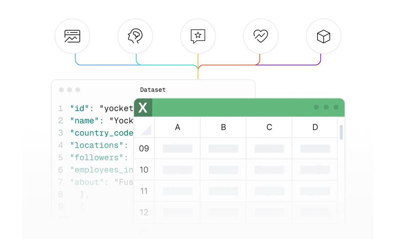The height and width of the screenshot is (239, 396).
Task: Select row 10 header
Action: pyautogui.click(x=144, y=170)
